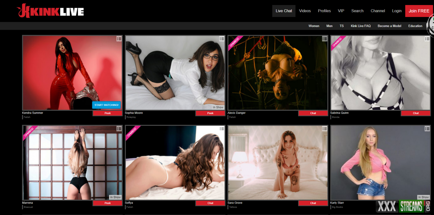Click list icon on Sabrina Quinn's card

(x=427, y=39)
